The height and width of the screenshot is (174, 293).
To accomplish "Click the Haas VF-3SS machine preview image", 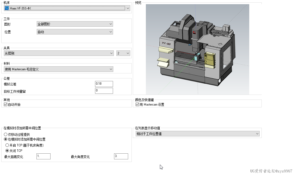I will (197, 49).
